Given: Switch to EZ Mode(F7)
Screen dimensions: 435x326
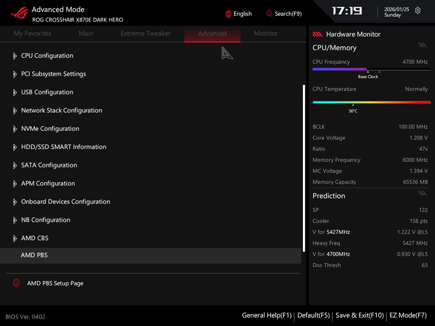Looking at the screenshot, I should click(x=408, y=315).
